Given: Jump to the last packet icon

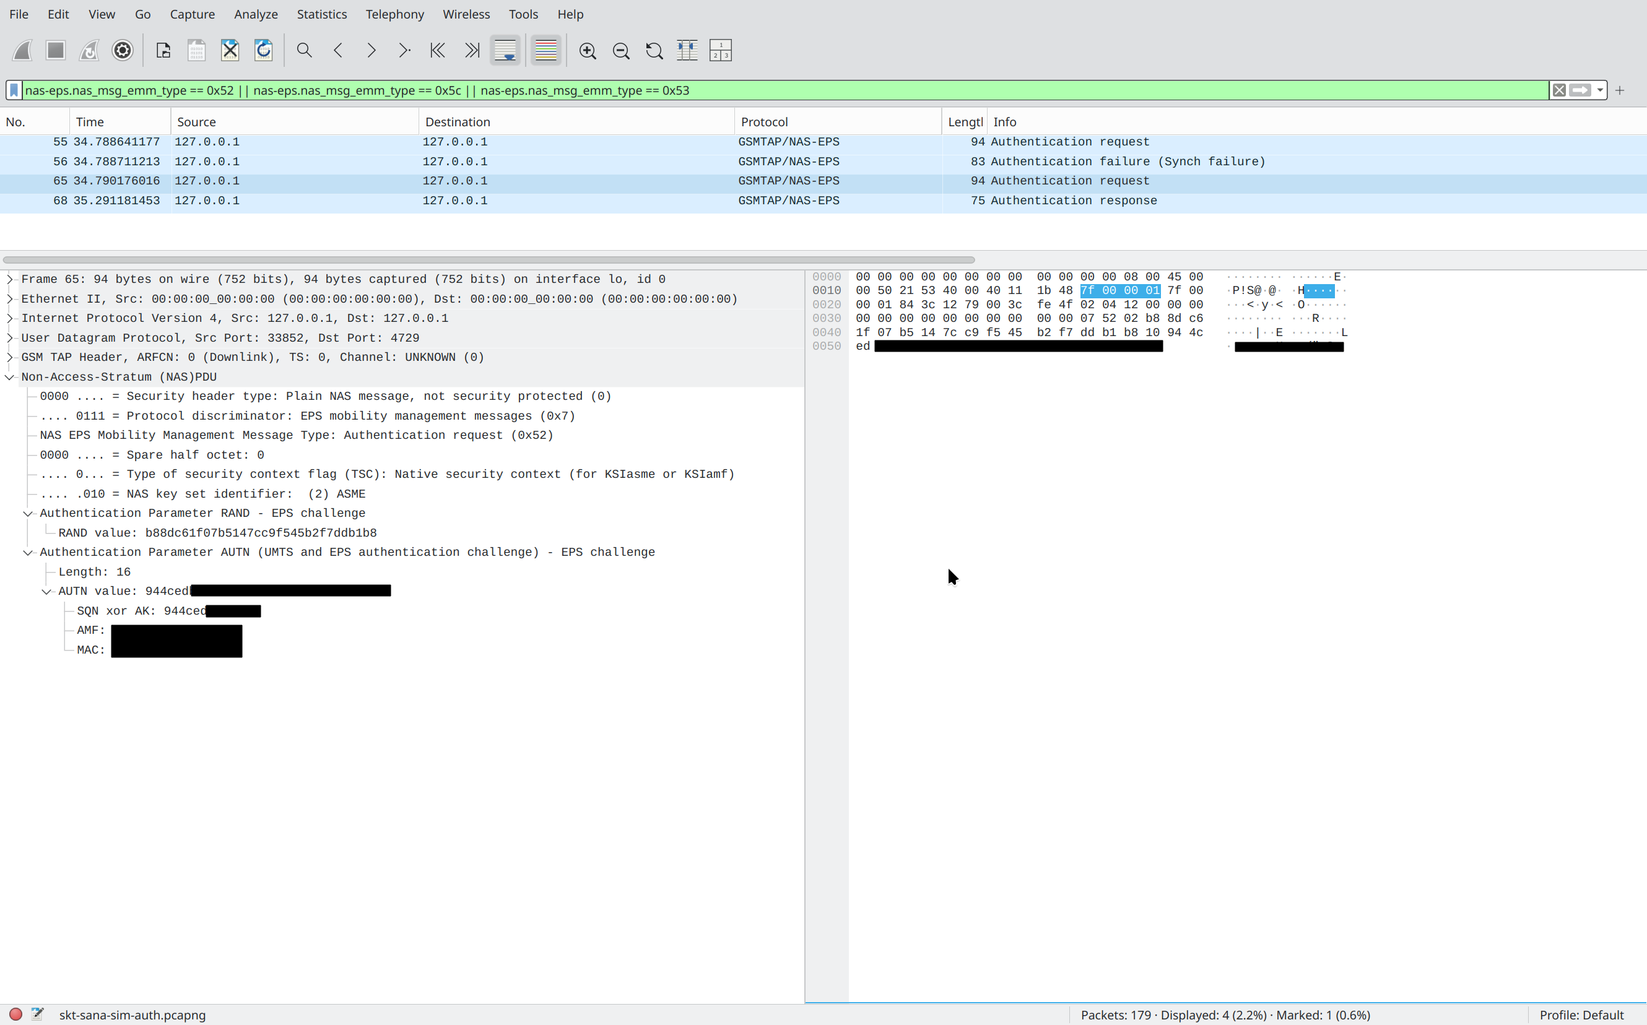Looking at the screenshot, I should 472,51.
